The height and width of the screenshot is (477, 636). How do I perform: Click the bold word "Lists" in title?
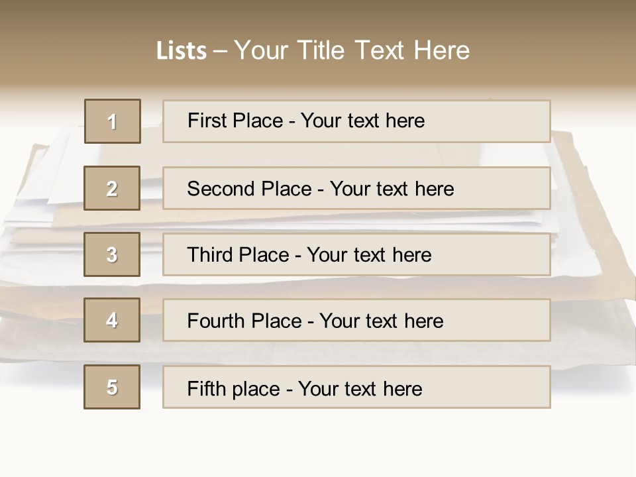pyautogui.click(x=182, y=51)
